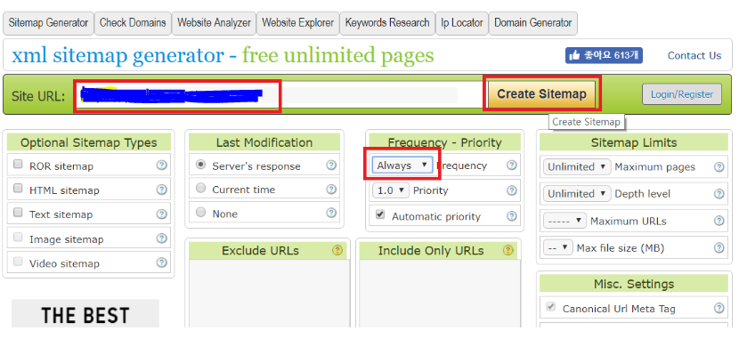The image size is (739, 339).
Task: Open help icon for Priority
Action: pos(511,190)
